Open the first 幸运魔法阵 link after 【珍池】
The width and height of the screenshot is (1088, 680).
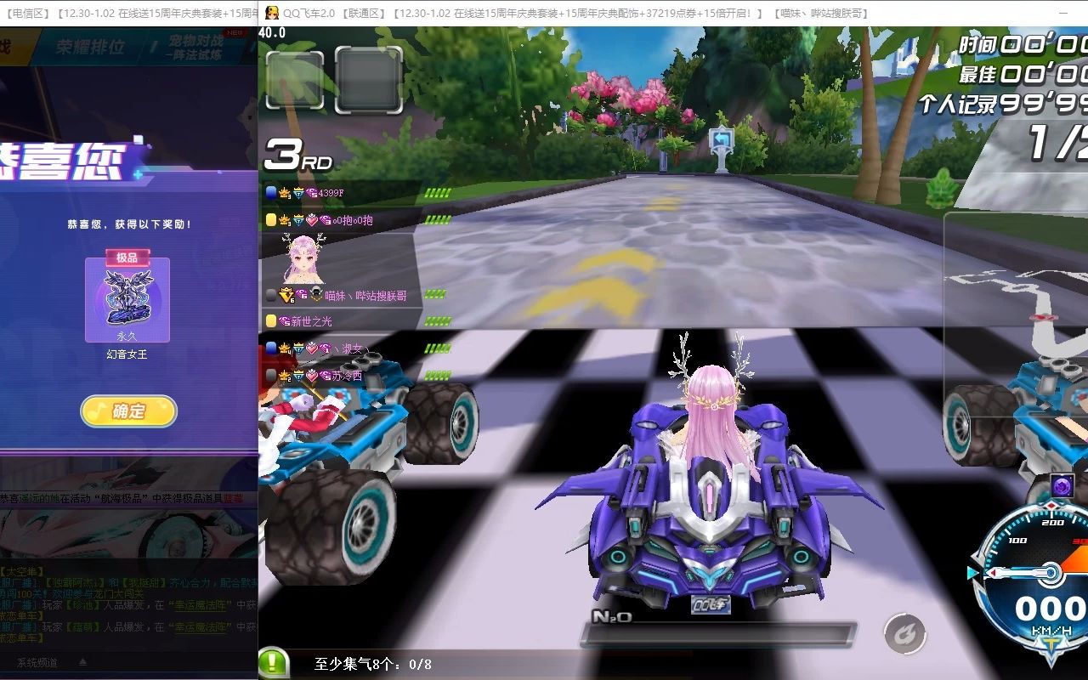click(x=202, y=605)
